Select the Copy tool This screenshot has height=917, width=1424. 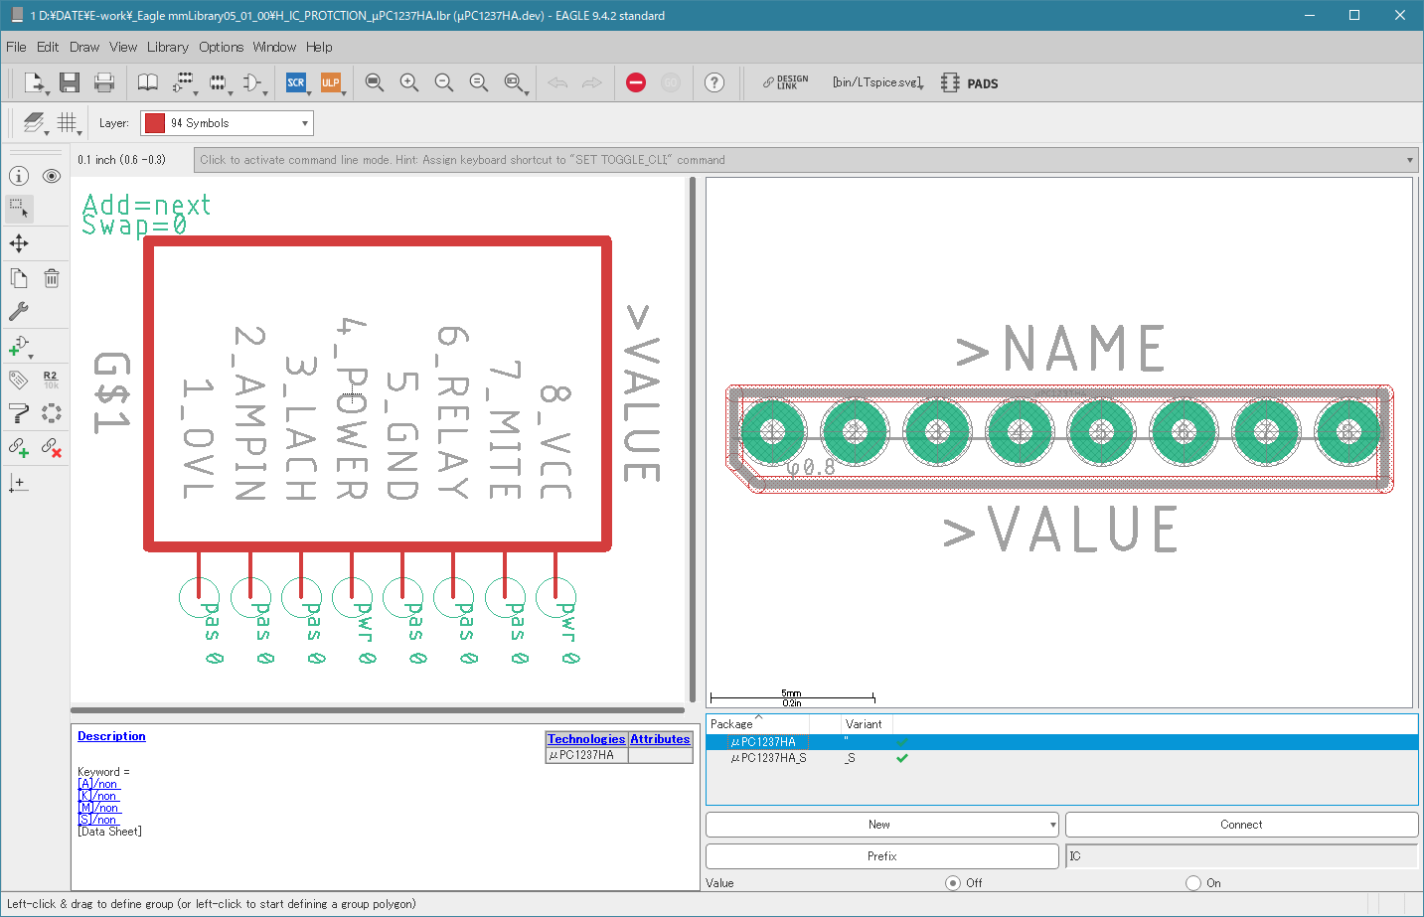(x=19, y=278)
